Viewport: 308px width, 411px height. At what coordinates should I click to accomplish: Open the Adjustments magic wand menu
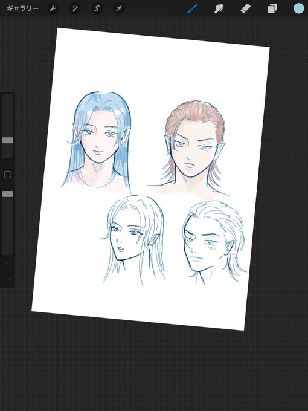75,8
